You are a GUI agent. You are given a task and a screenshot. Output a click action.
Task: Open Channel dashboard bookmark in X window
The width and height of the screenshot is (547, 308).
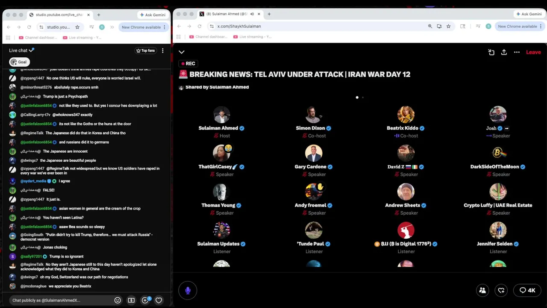pyautogui.click(x=209, y=37)
